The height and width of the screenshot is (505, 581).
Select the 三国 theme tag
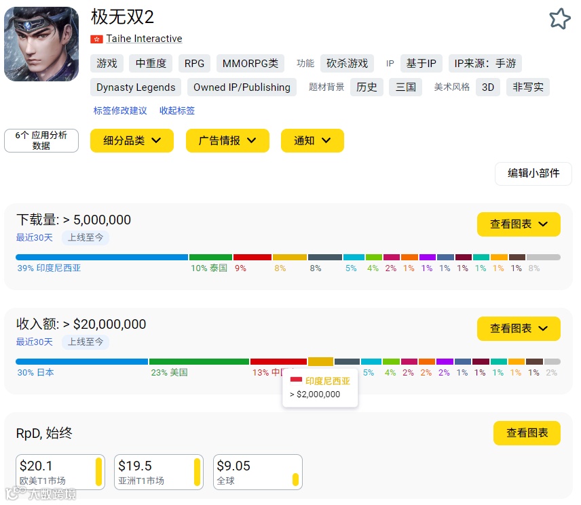coord(406,87)
